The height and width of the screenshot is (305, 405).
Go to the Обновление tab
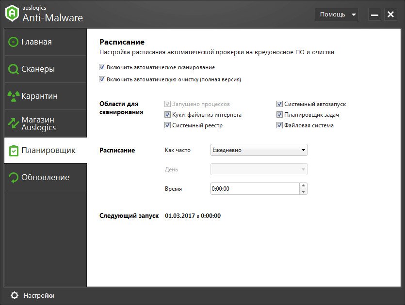point(46,177)
